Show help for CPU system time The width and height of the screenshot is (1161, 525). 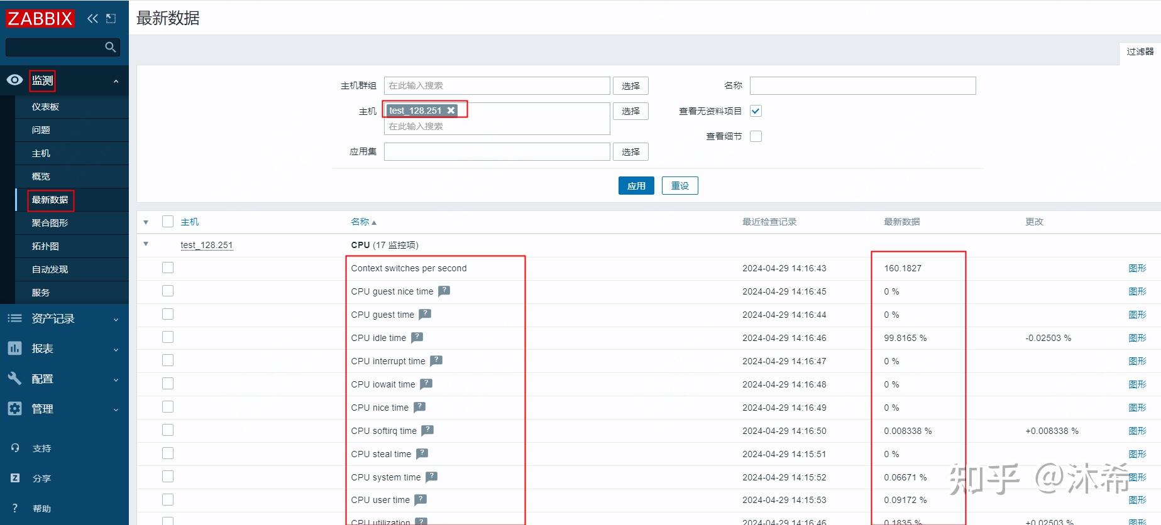coord(431,477)
